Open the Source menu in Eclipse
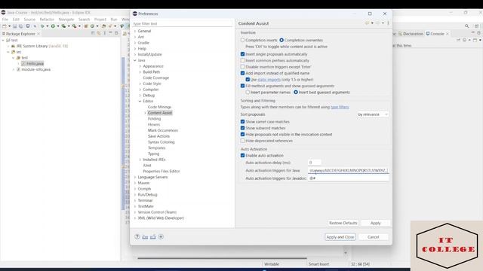 29,19
